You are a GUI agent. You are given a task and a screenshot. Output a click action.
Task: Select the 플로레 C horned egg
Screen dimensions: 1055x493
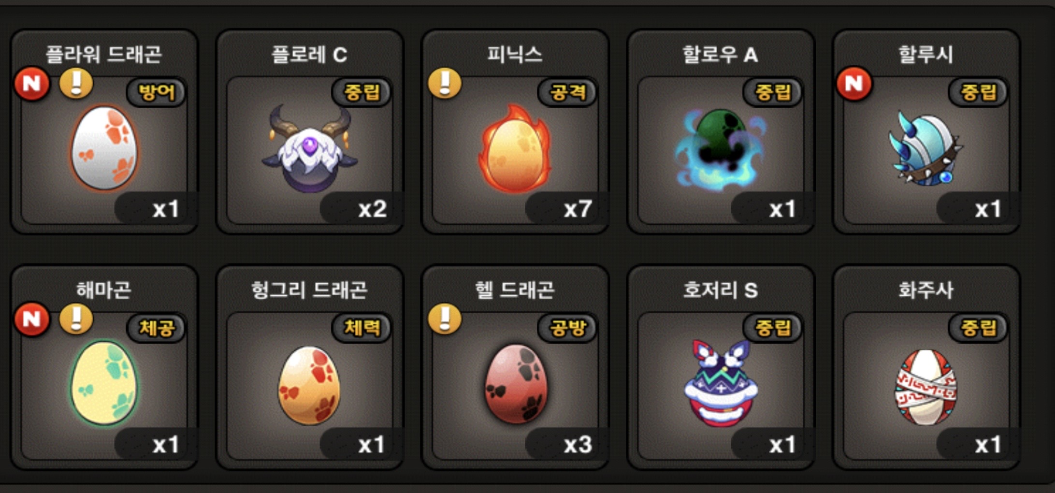[x=309, y=148]
